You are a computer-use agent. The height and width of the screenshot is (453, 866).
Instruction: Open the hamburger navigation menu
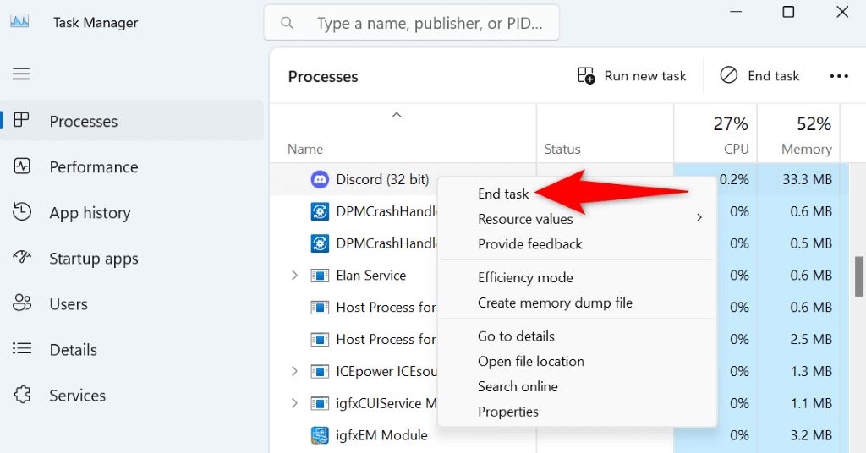pos(21,74)
